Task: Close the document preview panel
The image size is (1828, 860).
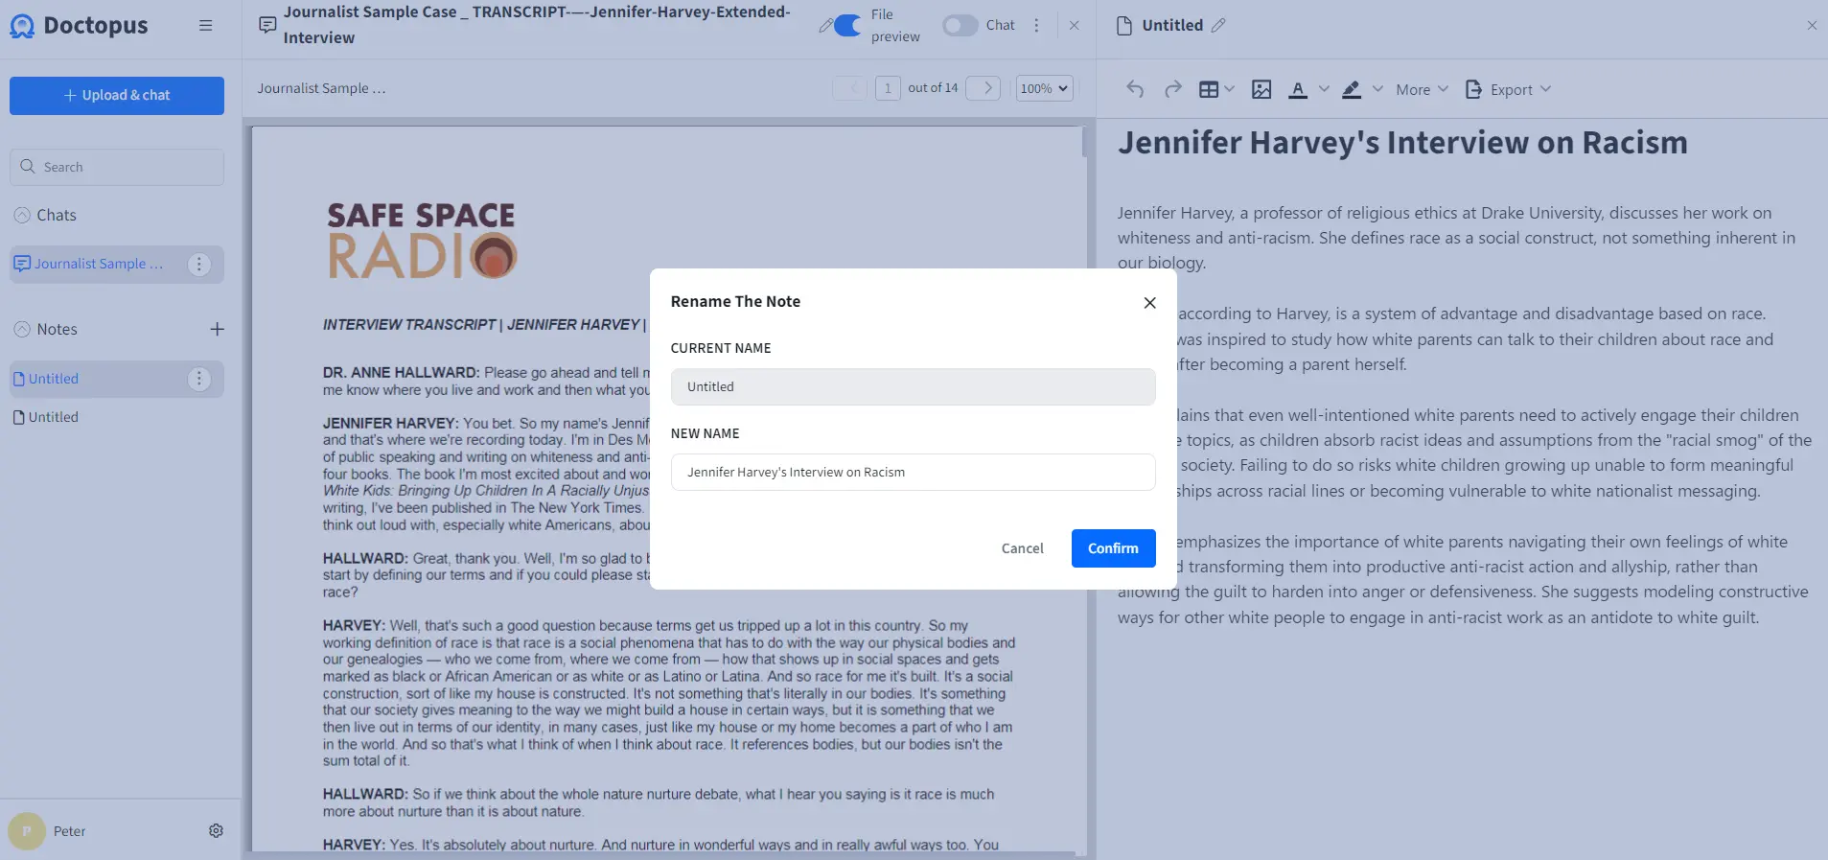Action: point(1075,26)
